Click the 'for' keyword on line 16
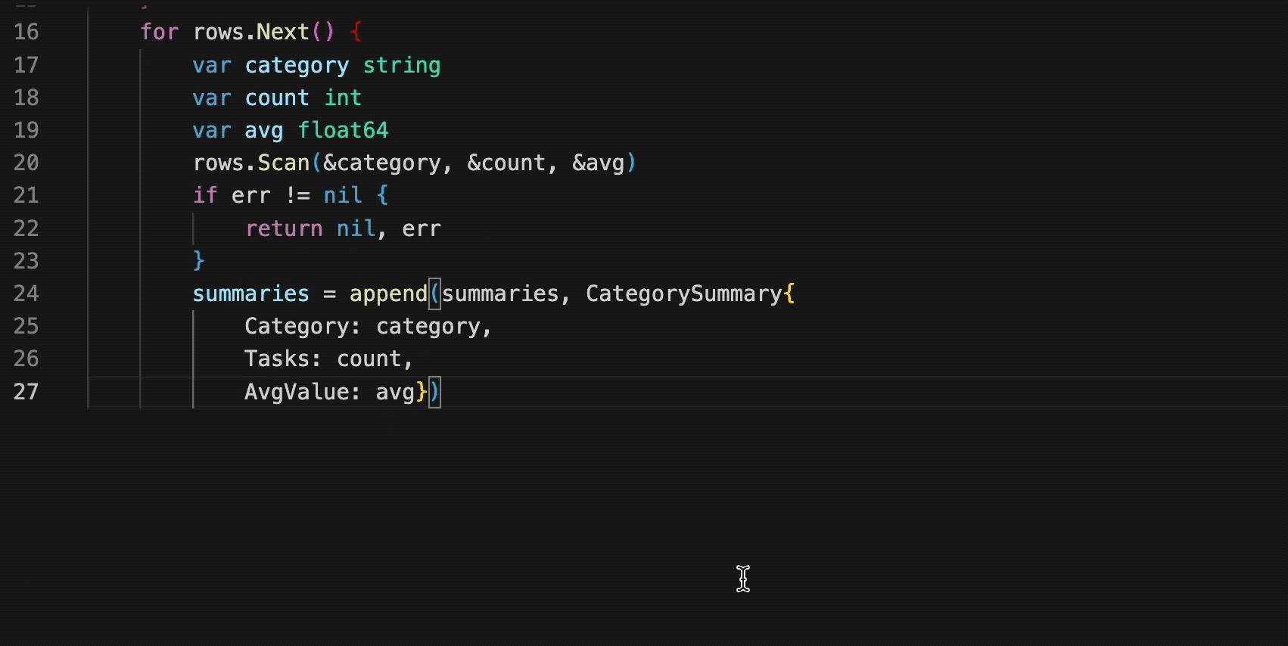The image size is (1288, 646). point(159,32)
